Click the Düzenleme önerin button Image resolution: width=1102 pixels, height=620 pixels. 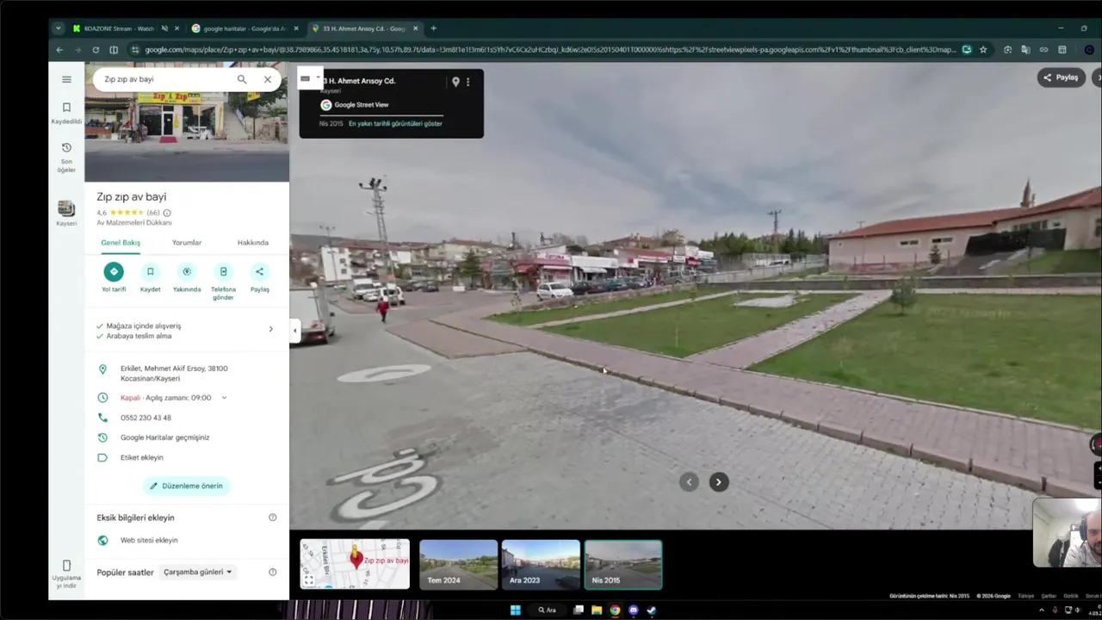click(186, 486)
